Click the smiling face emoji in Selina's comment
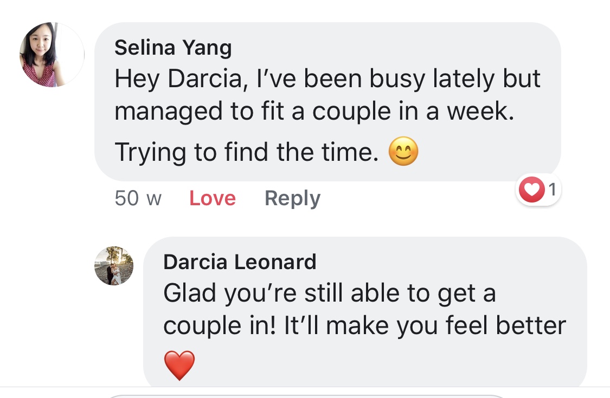This screenshot has height=398, width=610. click(x=403, y=153)
